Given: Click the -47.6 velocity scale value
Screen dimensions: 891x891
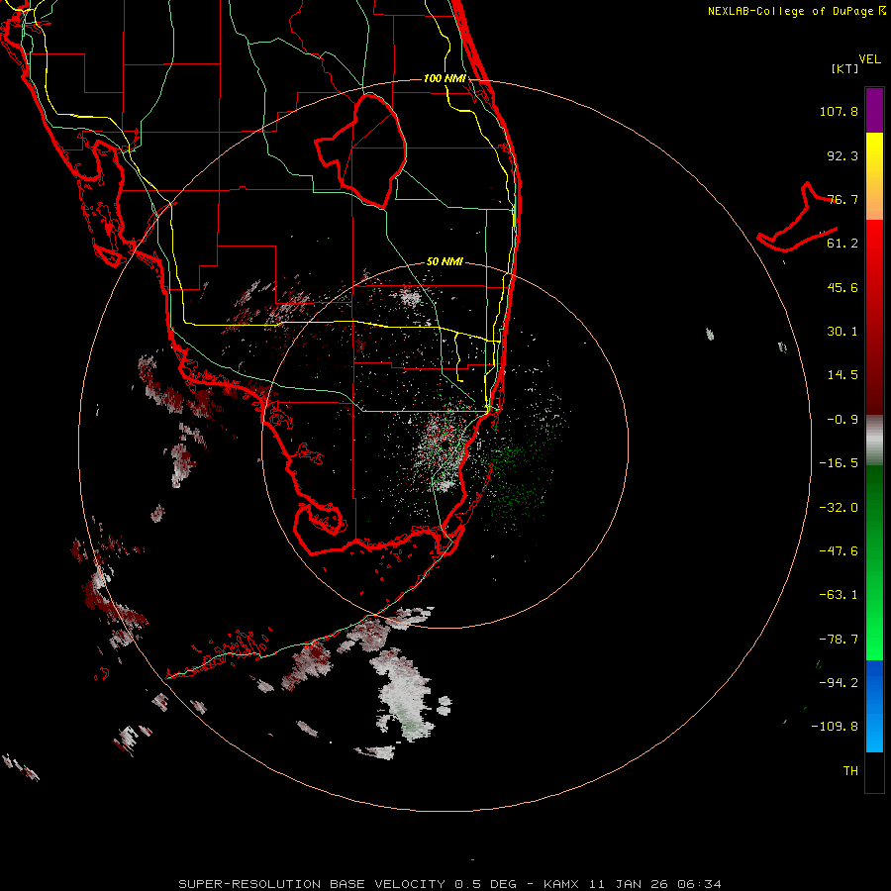Looking at the screenshot, I should (839, 551).
